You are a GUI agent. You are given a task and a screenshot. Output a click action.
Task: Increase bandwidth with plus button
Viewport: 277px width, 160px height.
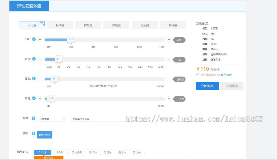[x=169, y=98]
